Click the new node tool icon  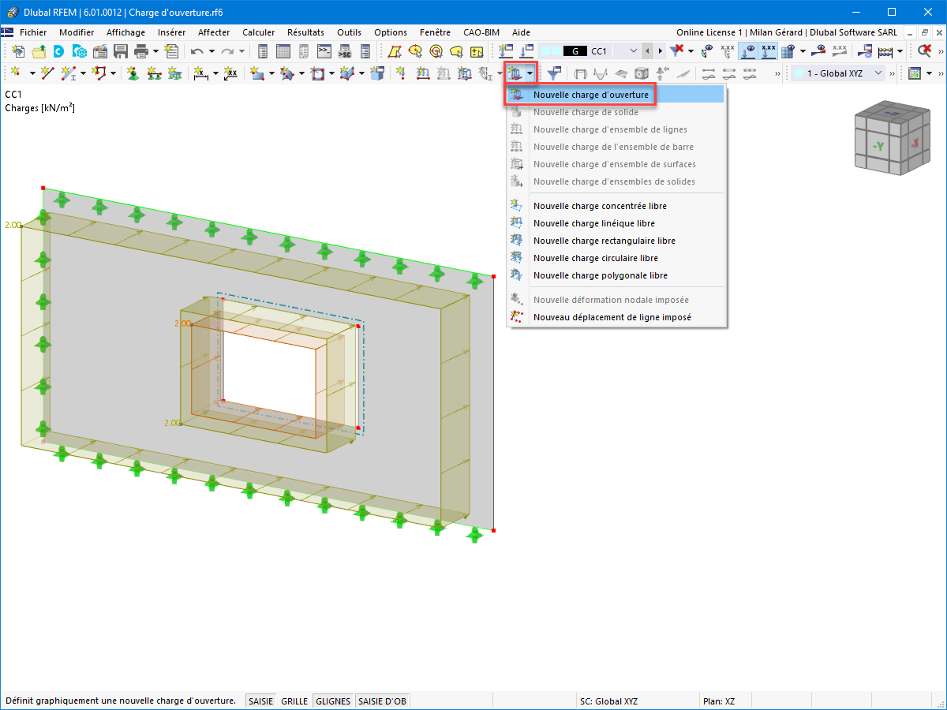click(x=16, y=73)
